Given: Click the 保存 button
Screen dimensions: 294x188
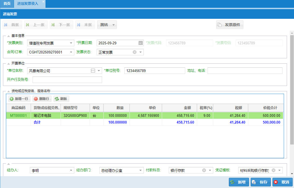Looking at the screenshot, I should 261,182.
